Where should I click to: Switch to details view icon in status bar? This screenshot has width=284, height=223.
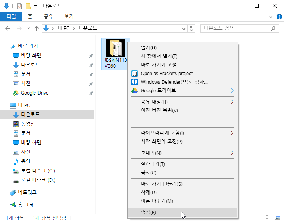269,218
